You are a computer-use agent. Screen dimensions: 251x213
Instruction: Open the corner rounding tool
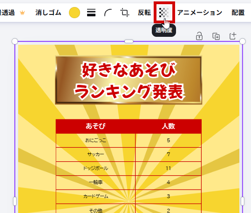tap(108, 13)
